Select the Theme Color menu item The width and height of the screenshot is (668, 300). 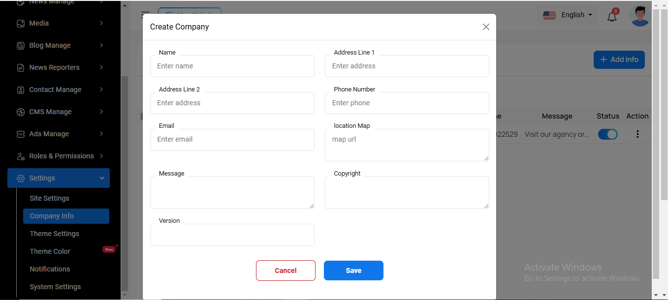pyautogui.click(x=50, y=251)
